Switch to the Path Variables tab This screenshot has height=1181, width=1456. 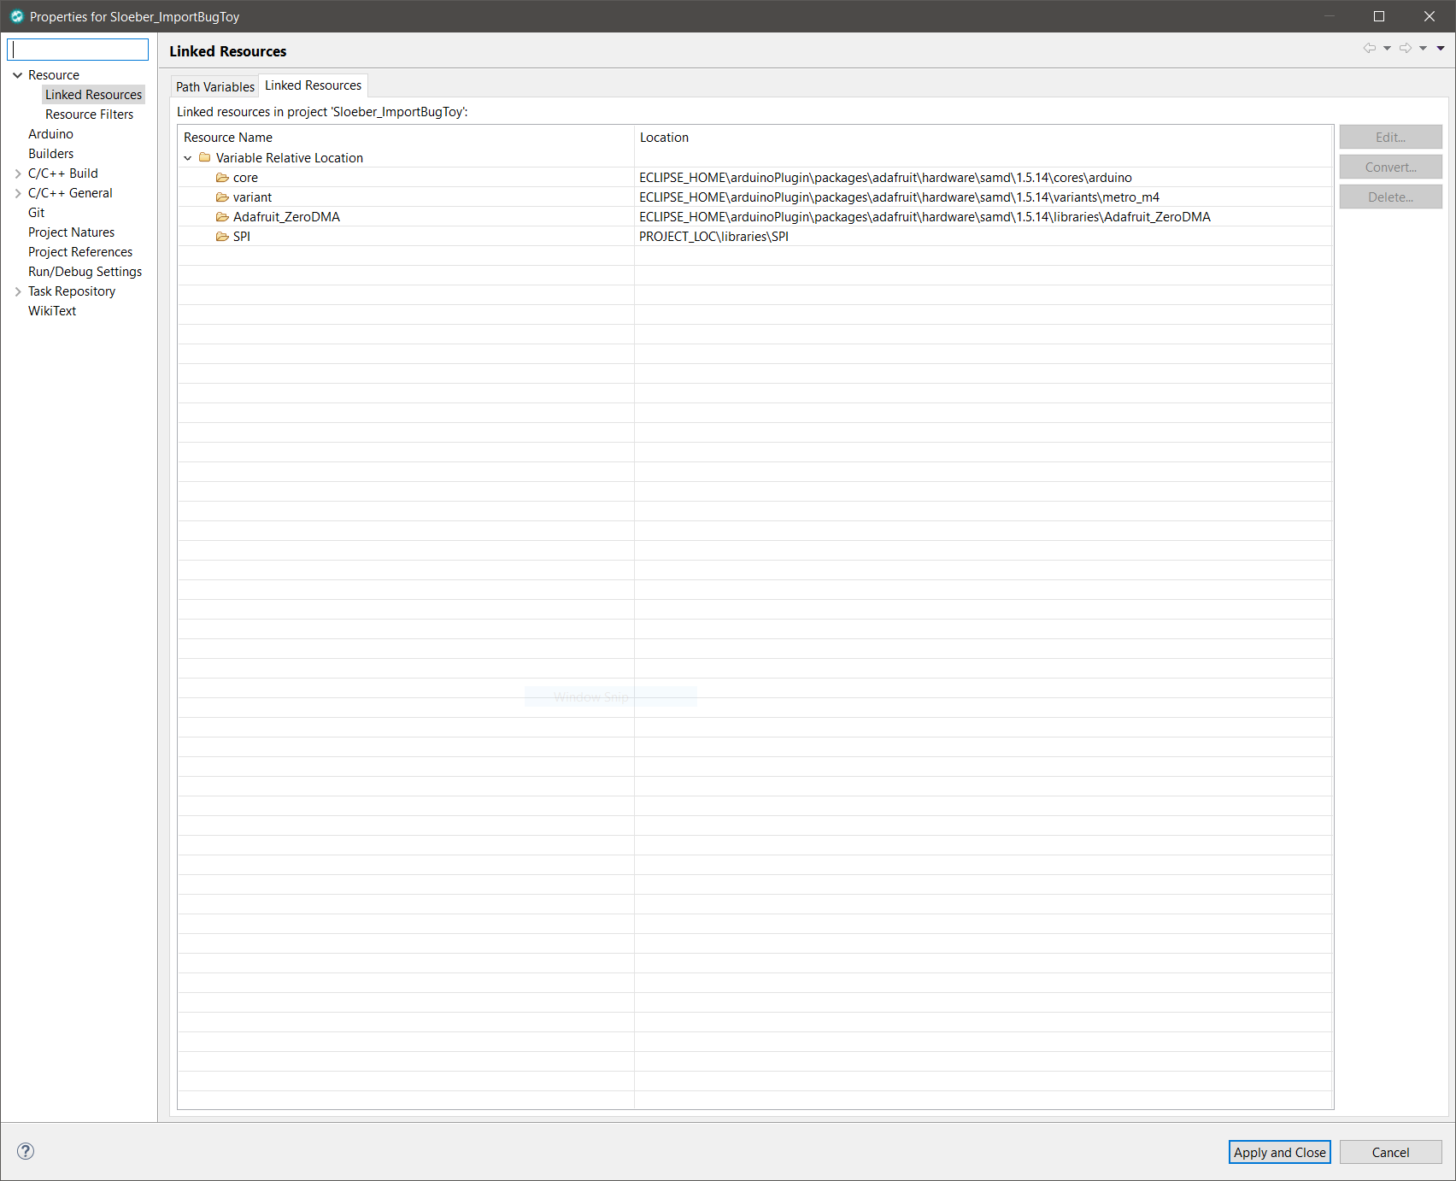[x=214, y=85]
